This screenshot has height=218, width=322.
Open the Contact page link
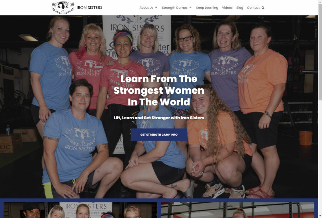pyautogui.click(x=253, y=8)
